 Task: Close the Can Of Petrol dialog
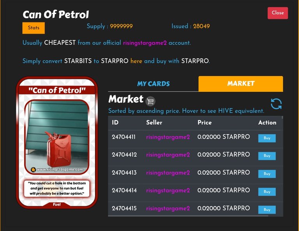point(278,13)
